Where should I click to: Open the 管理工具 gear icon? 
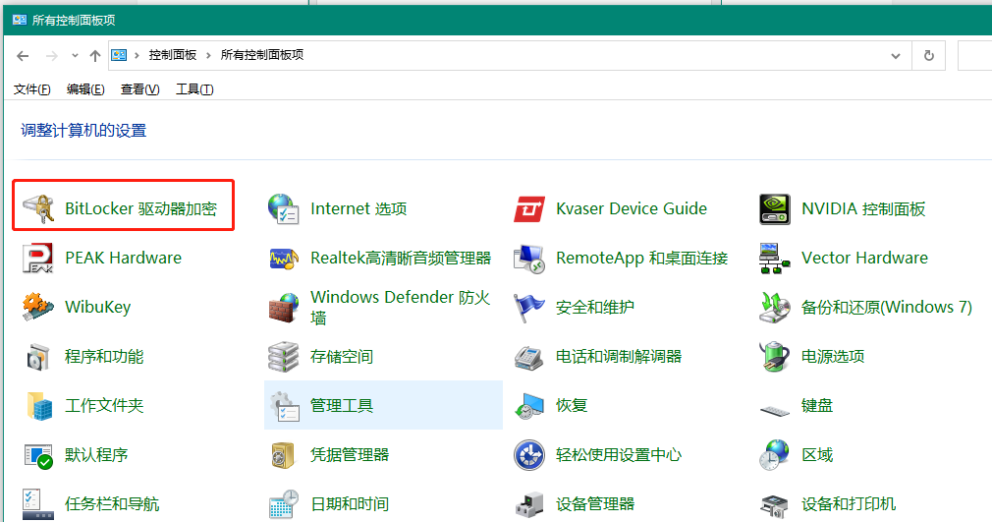[x=284, y=405]
